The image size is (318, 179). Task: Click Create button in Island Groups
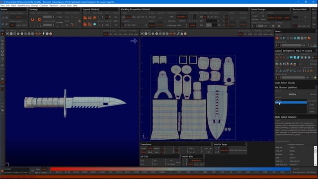pyautogui.click(x=255, y=16)
